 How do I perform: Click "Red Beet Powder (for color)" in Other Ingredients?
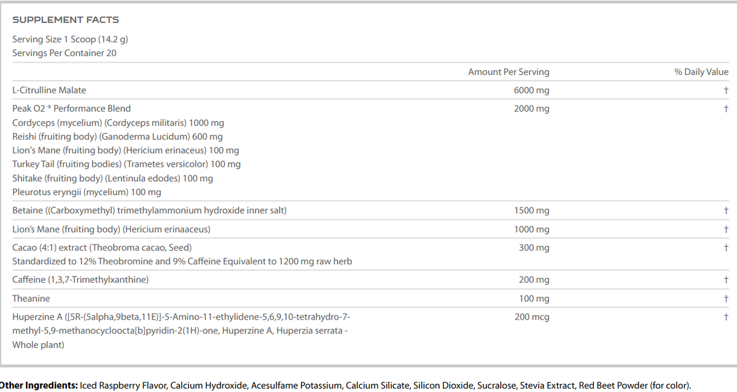pyautogui.click(x=634, y=386)
